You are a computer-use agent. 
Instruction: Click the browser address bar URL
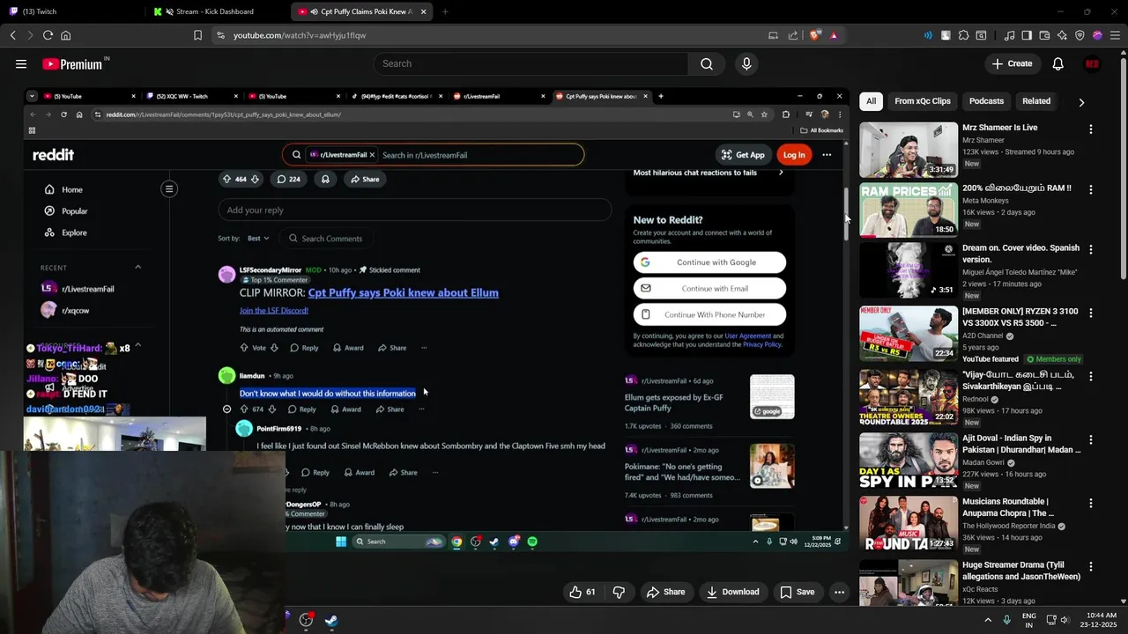[300, 35]
